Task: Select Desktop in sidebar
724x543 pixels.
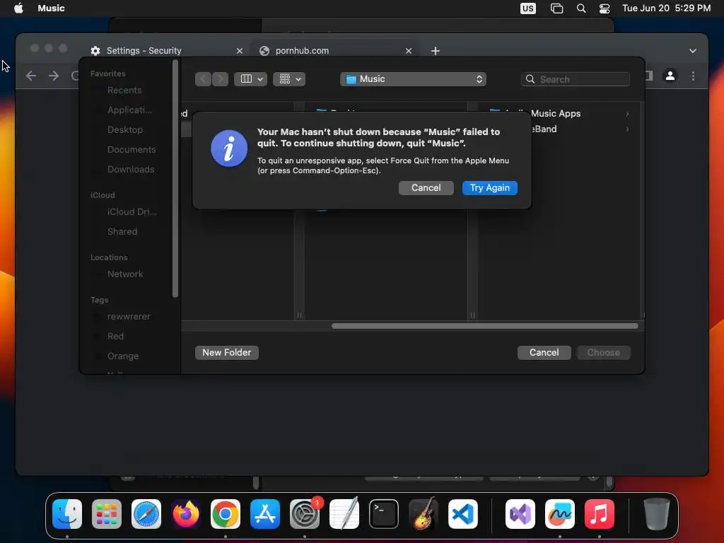Action: (124, 130)
